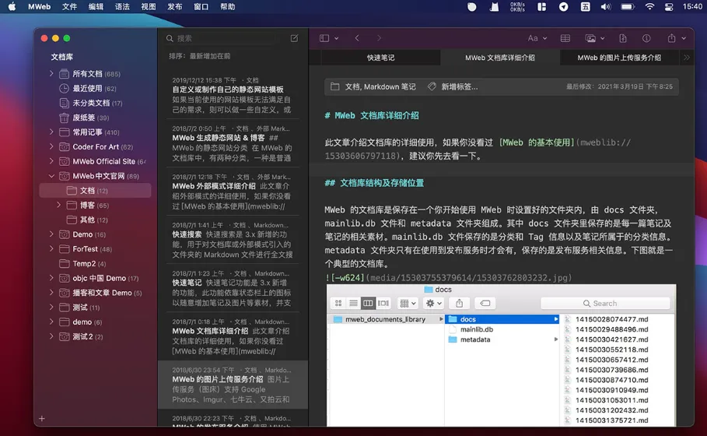Open the 发布 menu
707x436 pixels.
pos(174,7)
